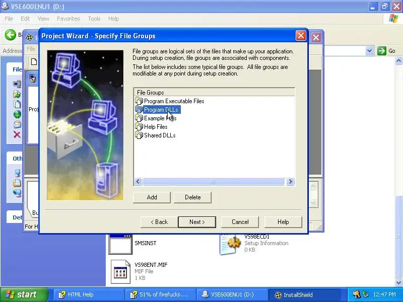Screen dimensions: 403x302
Task: Click the Add file group button
Action: pos(152,197)
